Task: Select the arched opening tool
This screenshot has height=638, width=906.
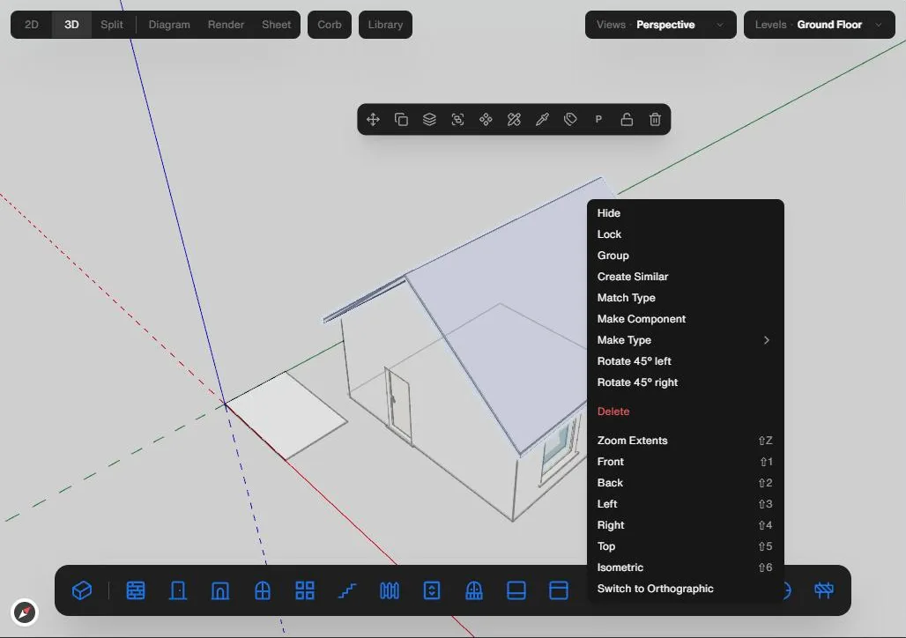Action: coord(220,590)
